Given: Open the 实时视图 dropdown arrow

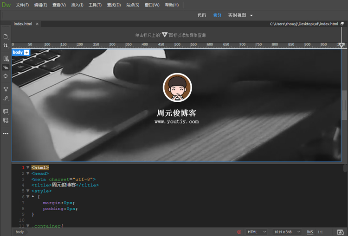Looking at the screenshot, I should click(251, 15).
